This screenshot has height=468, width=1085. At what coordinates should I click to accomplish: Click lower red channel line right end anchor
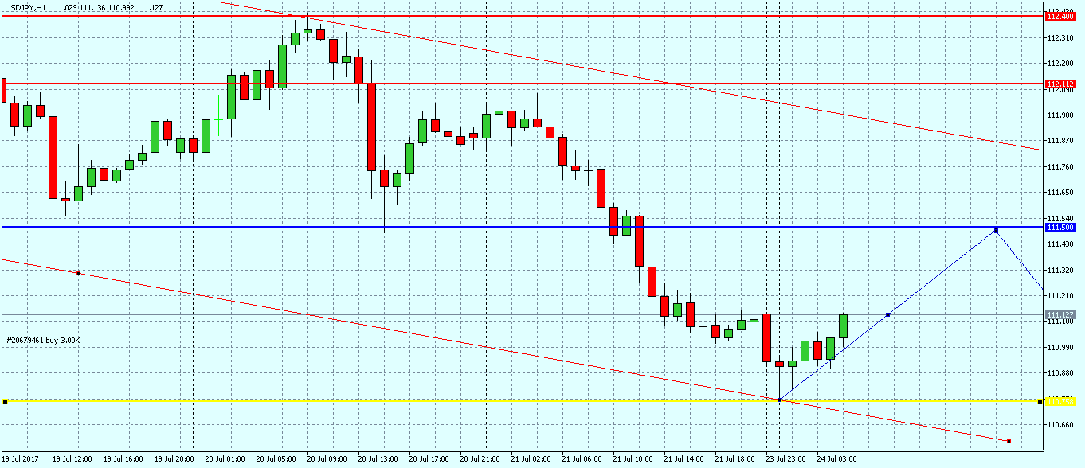pyautogui.click(x=1009, y=441)
